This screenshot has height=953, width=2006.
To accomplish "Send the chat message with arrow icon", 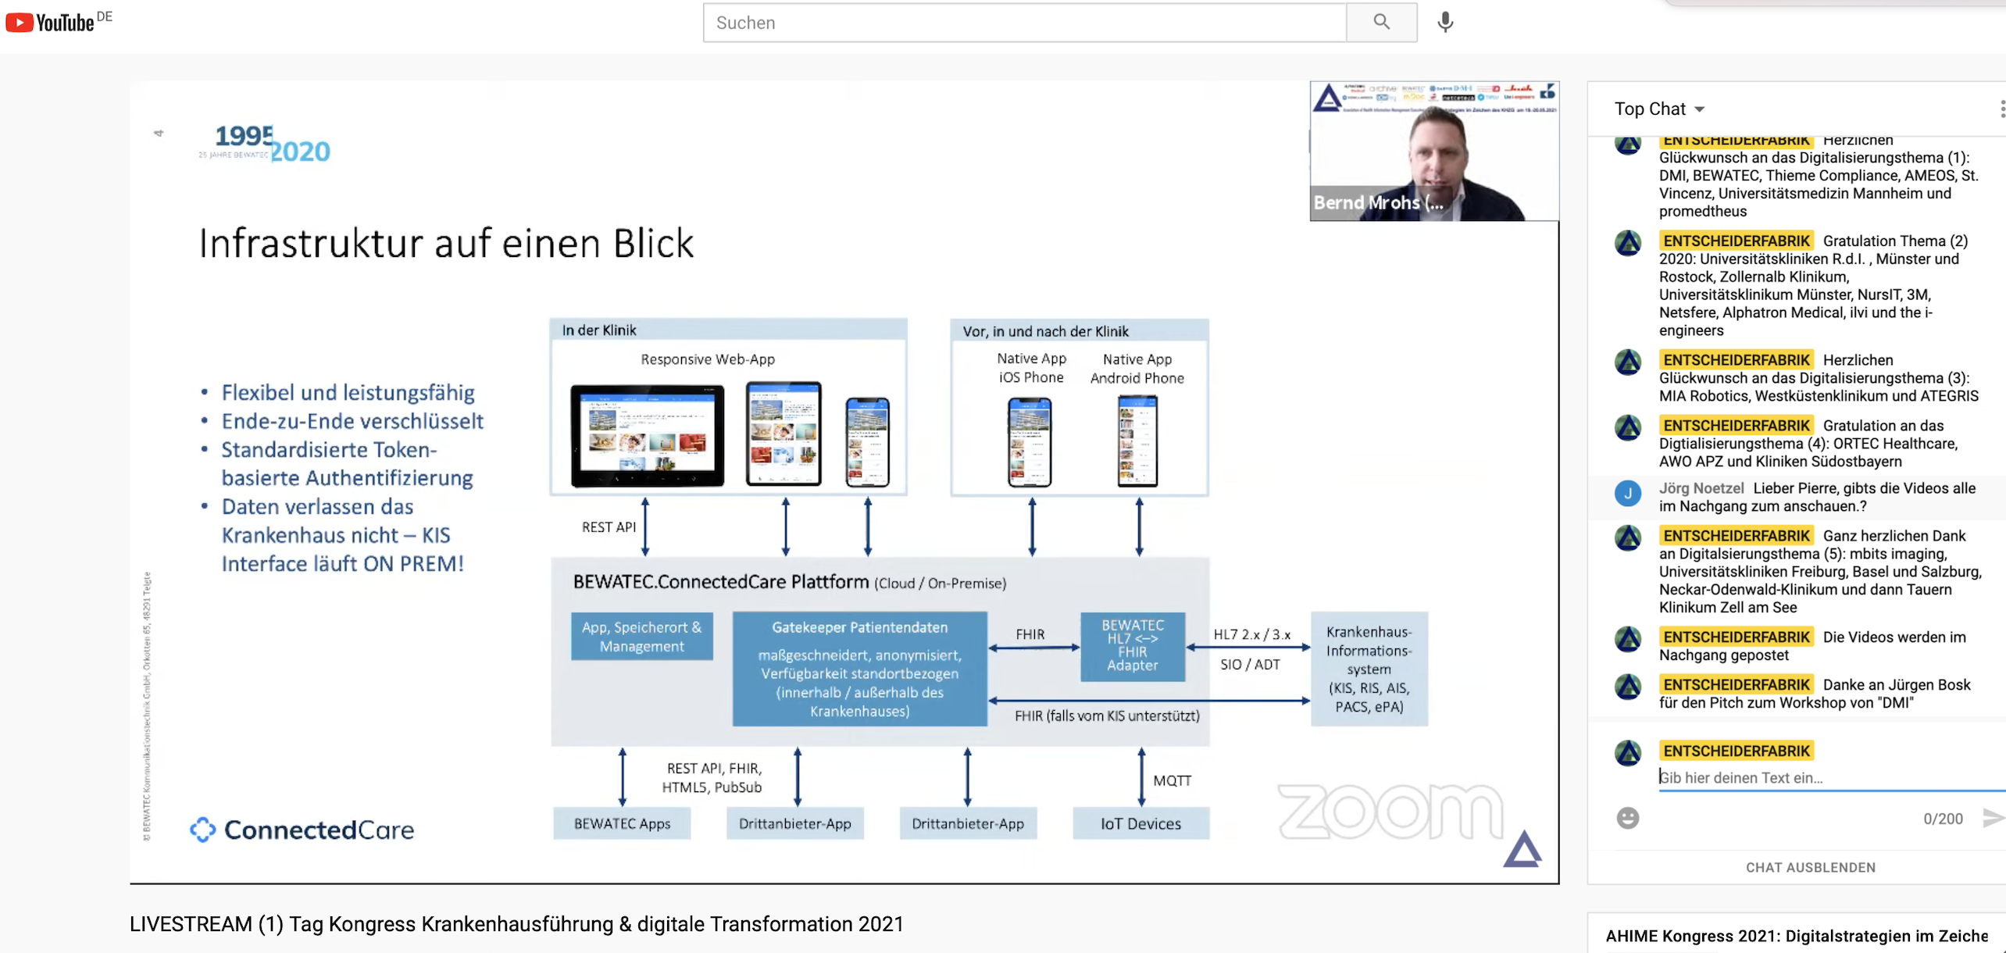I will (1993, 818).
